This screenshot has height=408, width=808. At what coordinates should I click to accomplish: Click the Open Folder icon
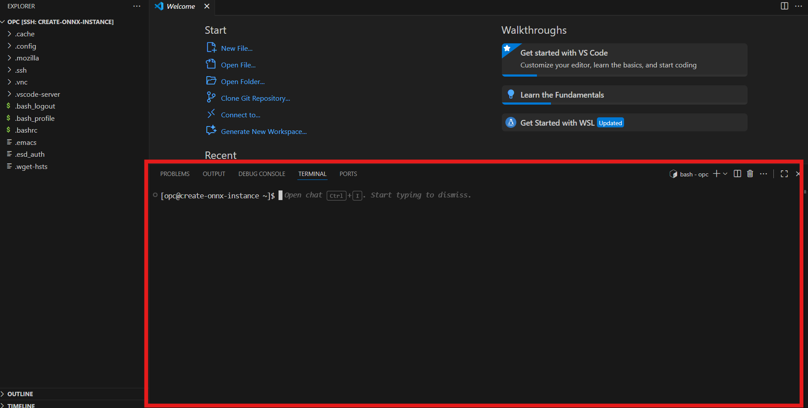pyautogui.click(x=211, y=81)
